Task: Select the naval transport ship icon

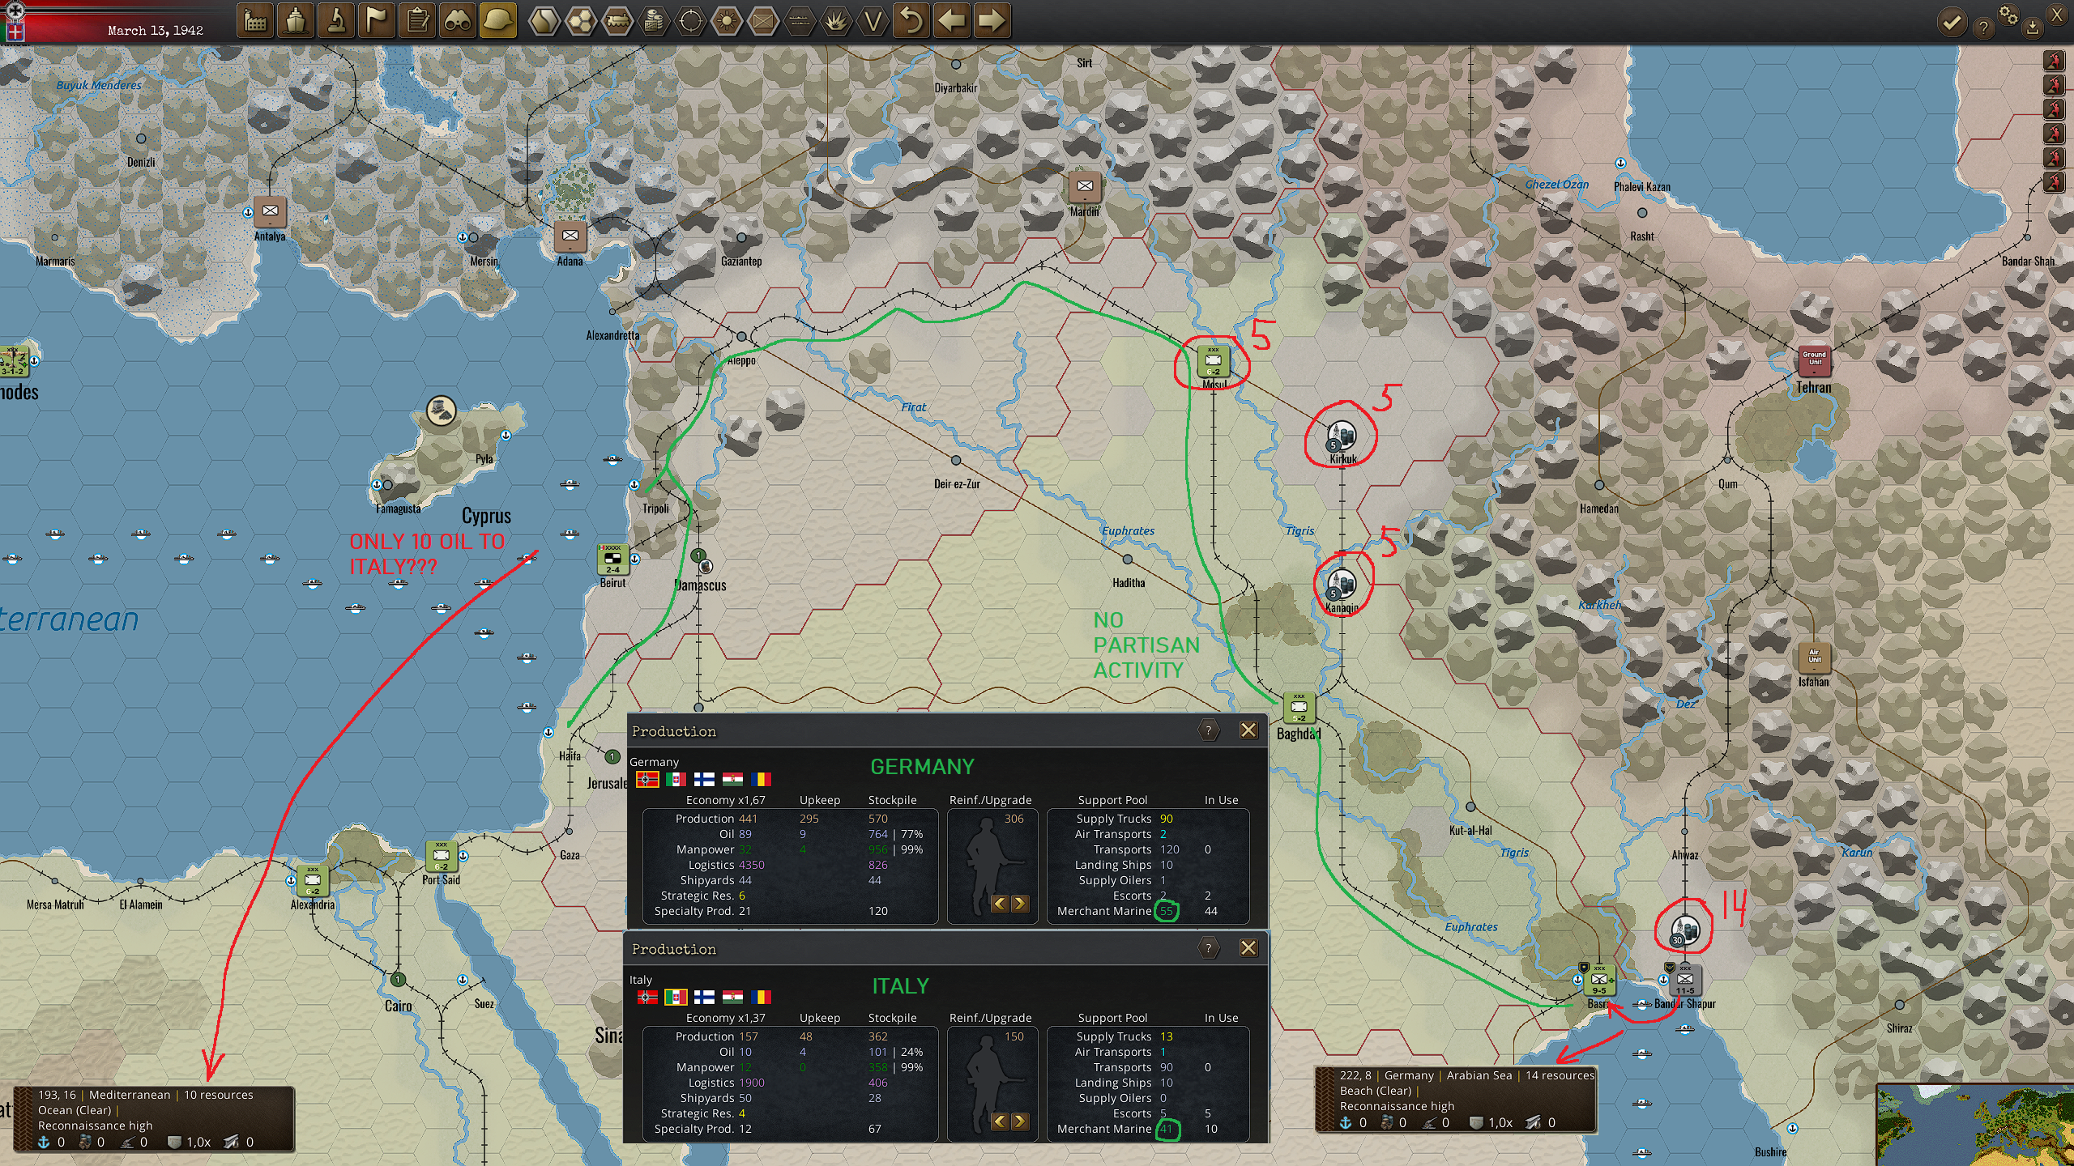Action: point(296,22)
